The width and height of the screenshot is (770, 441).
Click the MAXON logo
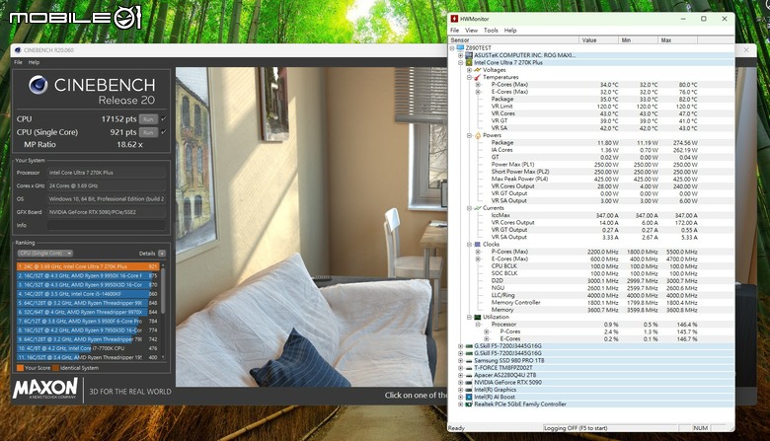[45, 389]
